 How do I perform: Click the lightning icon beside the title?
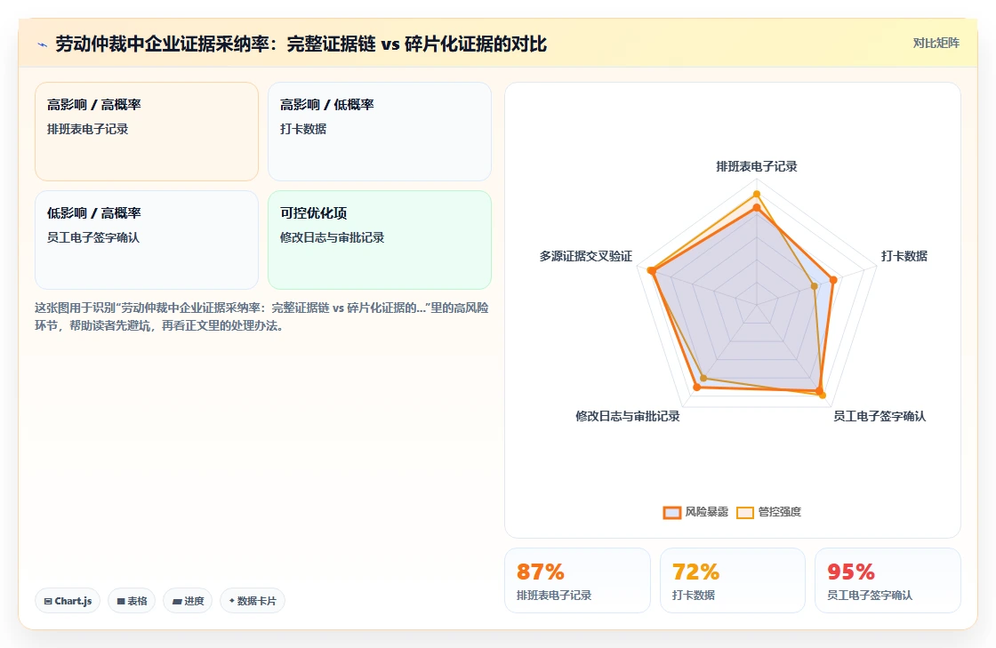click(42, 44)
